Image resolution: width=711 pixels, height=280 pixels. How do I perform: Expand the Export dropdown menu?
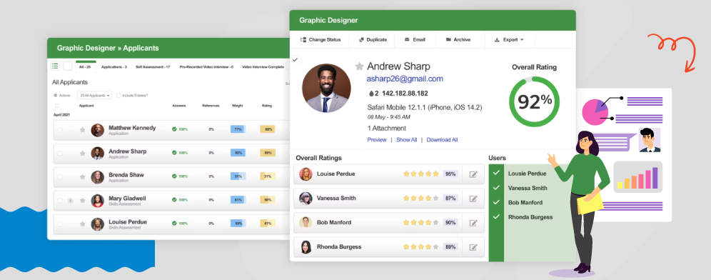pos(509,39)
